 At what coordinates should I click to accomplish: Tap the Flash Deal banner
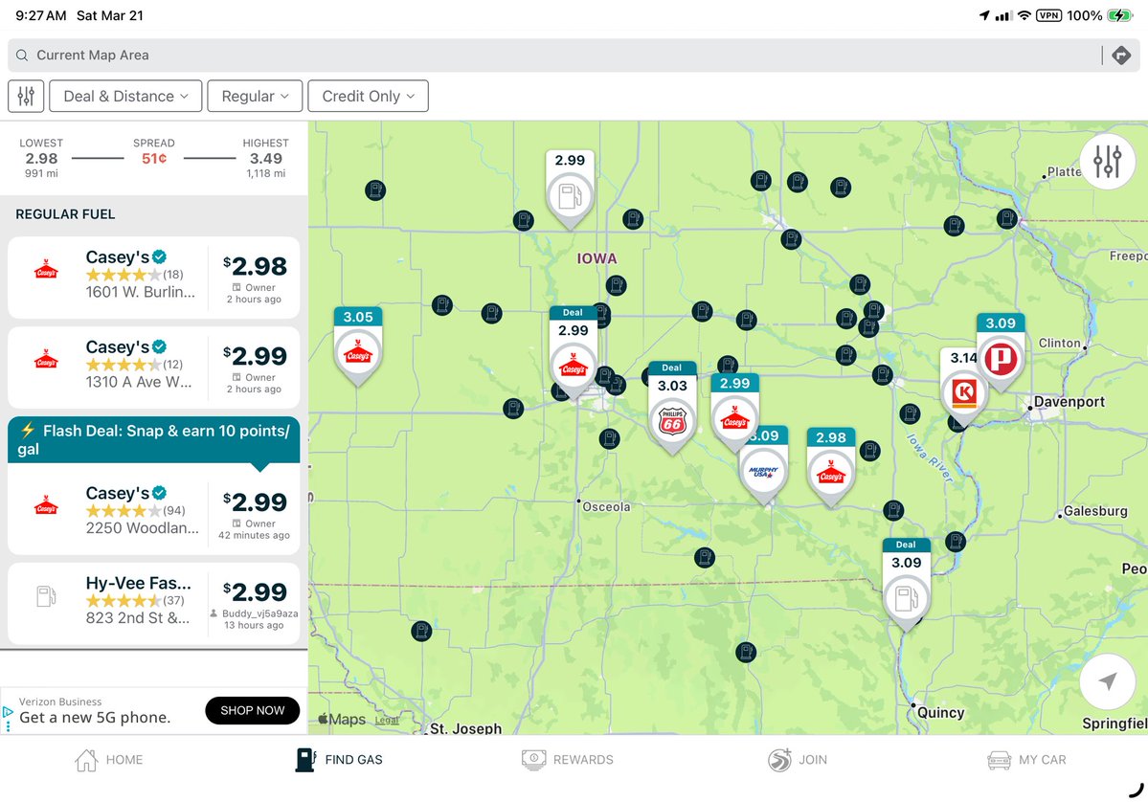(154, 440)
